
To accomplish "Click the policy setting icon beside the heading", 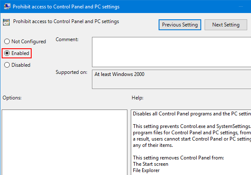I will pyautogui.click(x=6, y=22).
